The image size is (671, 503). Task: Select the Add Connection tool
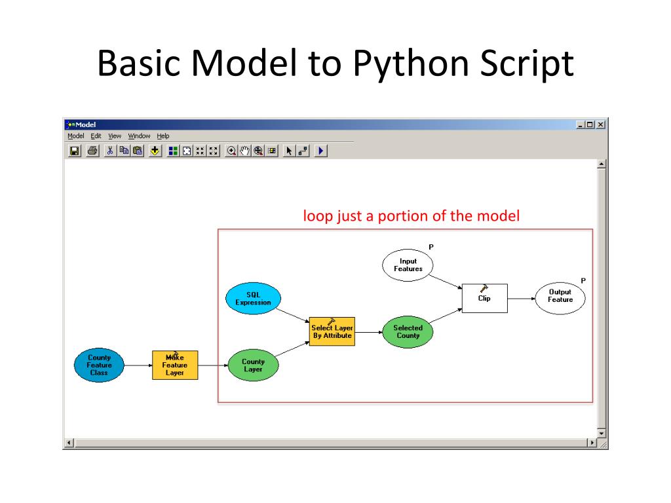303,151
